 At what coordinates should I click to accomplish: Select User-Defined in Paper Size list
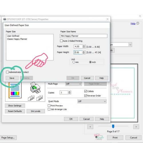point(13,36)
